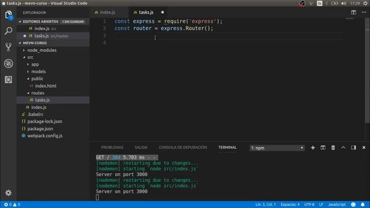The width and height of the screenshot is (370, 208).
Task: Place cursor on editor line 4
Action: [x=228, y=42]
